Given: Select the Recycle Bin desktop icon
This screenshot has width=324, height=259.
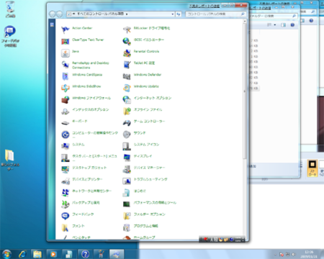Looking at the screenshot, I should [10, 10].
